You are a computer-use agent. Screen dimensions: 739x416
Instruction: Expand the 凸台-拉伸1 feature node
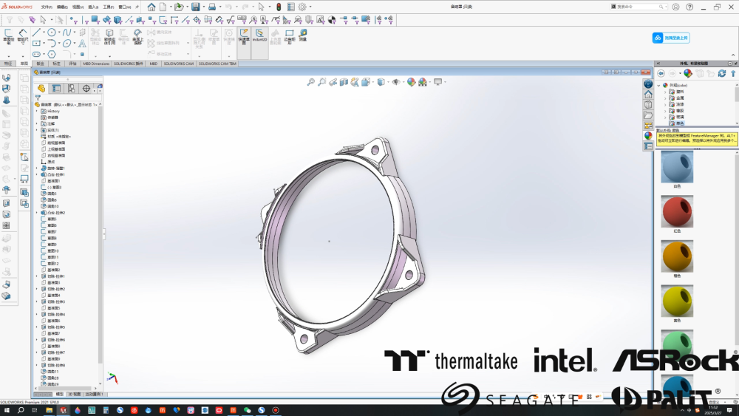tap(36, 174)
